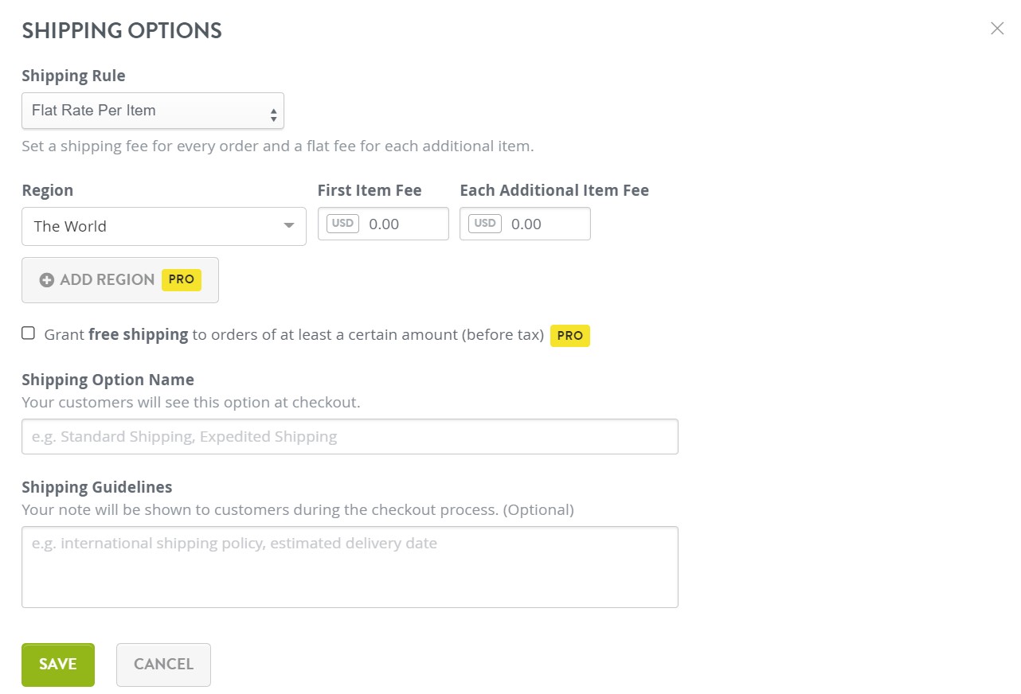The image size is (1021, 694).
Task: Click CANCEL to discard changes
Action: click(x=162, y=664)
